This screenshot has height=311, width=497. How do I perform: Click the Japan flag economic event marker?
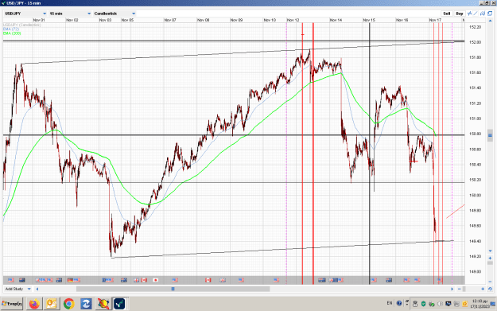tap(156, 280)
